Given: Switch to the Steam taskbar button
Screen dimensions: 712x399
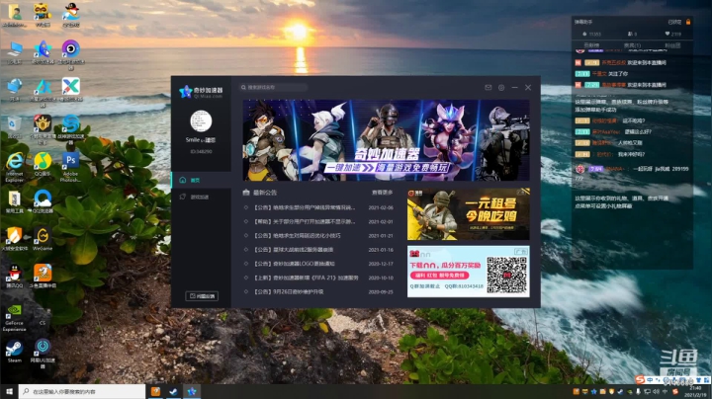Looking at the screenshot, I should pyautogui.click(x=174, y=391).
